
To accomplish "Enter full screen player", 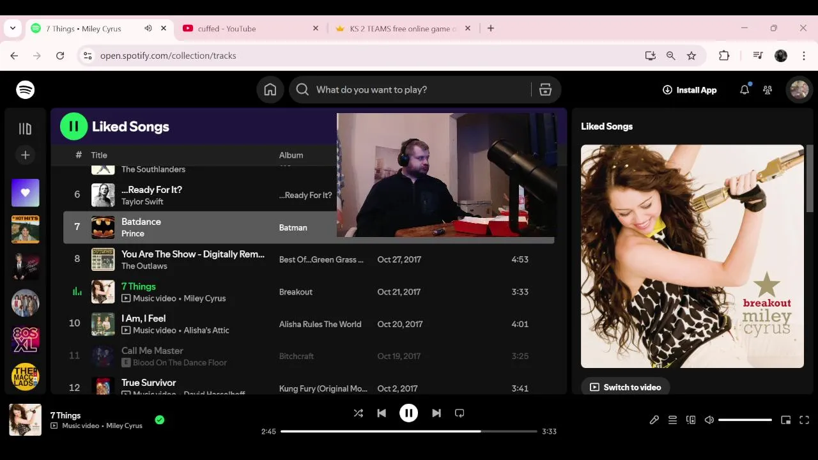I will pyautogui.click(x=805, y=420).
